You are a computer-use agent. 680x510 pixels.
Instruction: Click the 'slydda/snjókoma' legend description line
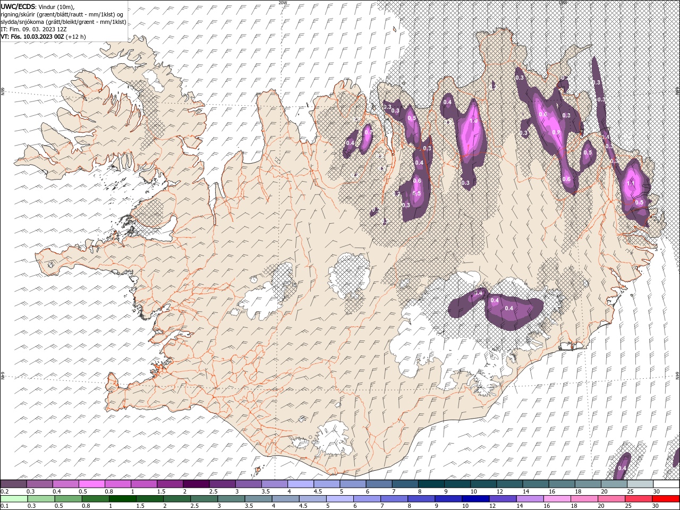coord(63,22)
